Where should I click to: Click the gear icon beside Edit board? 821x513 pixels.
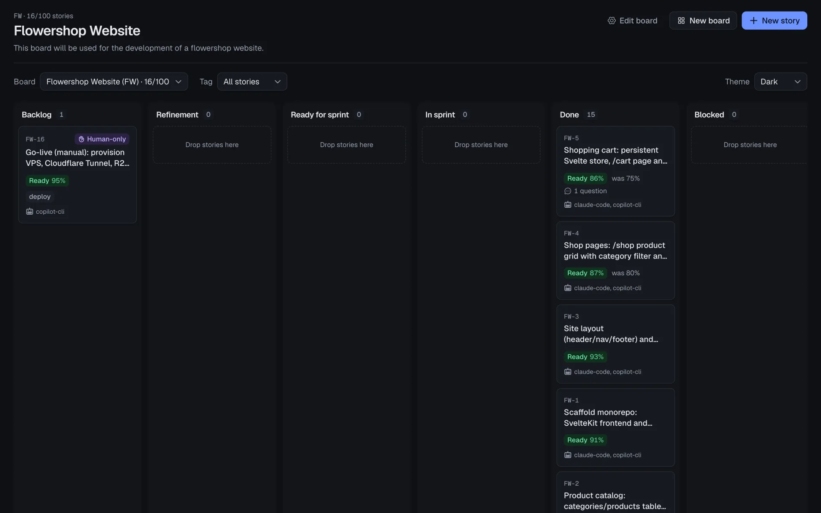pos(611,21)
